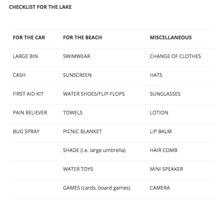Select the SHADE large umbrella entry
The height and width of the screenshot is (209, 223).
click(94, 150)
